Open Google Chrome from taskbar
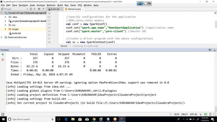 [x=94, y=119]
